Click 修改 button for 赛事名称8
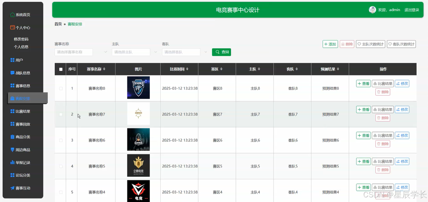 (402, 84)
